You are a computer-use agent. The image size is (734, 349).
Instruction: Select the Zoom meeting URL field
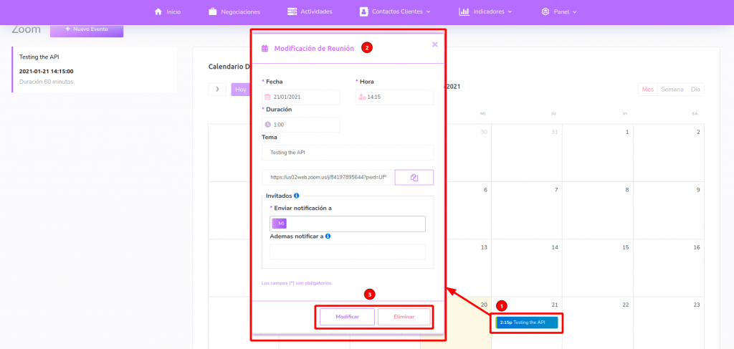[x=328, y=177]
